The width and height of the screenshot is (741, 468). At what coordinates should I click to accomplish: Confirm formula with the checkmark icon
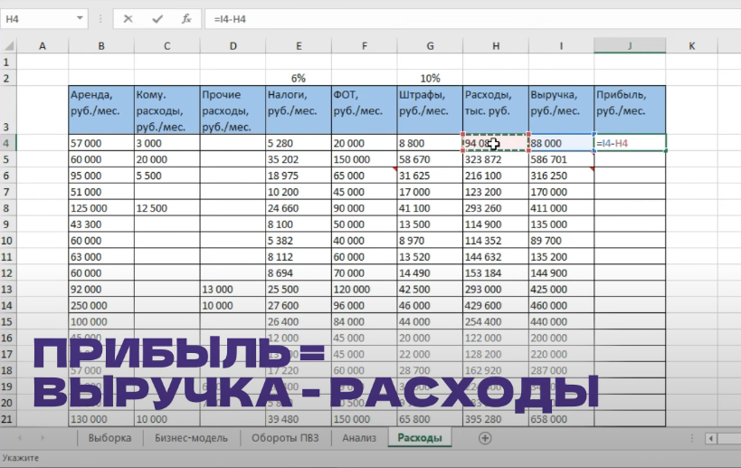pos(157,19)
